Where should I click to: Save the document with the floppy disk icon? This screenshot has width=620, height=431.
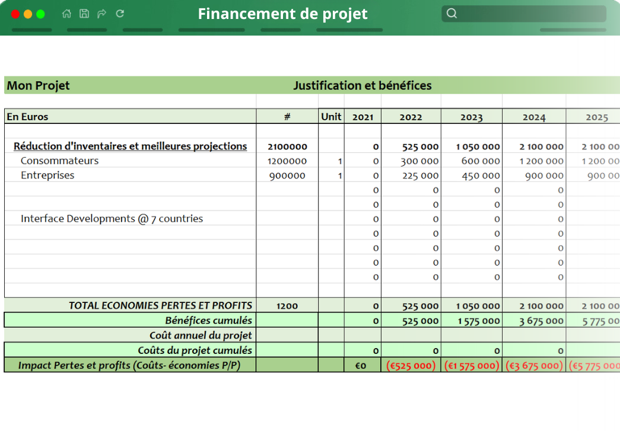click(84, 14)
